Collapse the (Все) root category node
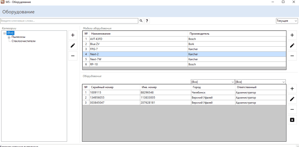The width and height of the screenshot is (299, 147). click(4, 33)
